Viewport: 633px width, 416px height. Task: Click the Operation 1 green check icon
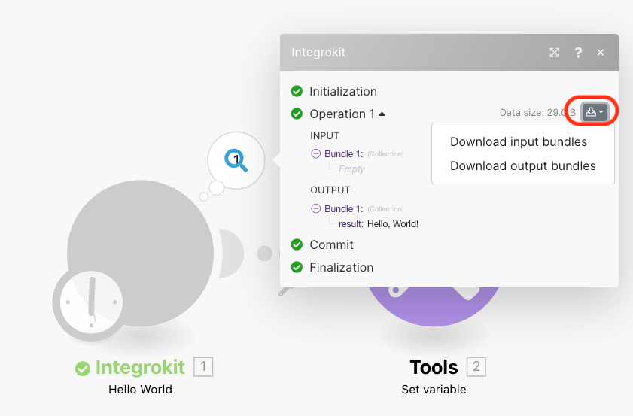(297, 114)
